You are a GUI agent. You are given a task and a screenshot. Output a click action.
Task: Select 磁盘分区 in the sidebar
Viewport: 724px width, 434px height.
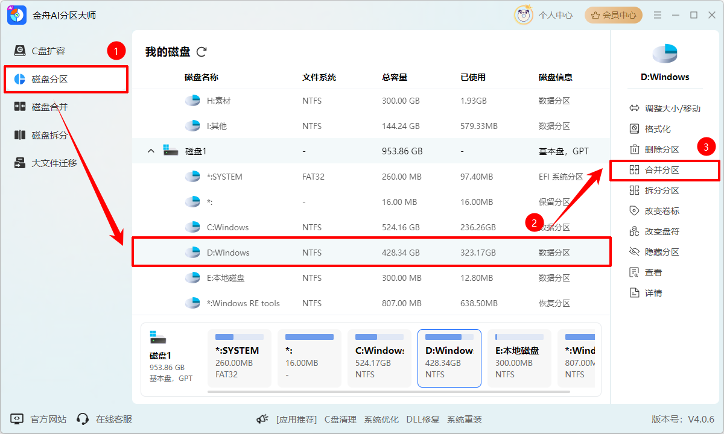(x=66, y=79)
